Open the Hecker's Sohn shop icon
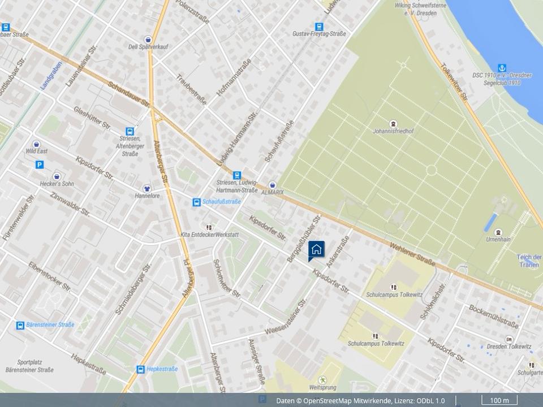Image resolution: width=543 pixels, height=407 pixels. click(57, 176)
